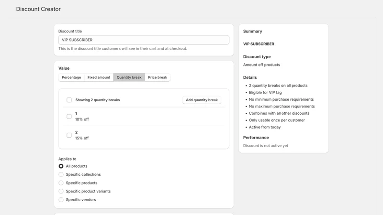Select the Percentage value tab
The height and width of the screenshot is (215, 383).
(71, 77)
